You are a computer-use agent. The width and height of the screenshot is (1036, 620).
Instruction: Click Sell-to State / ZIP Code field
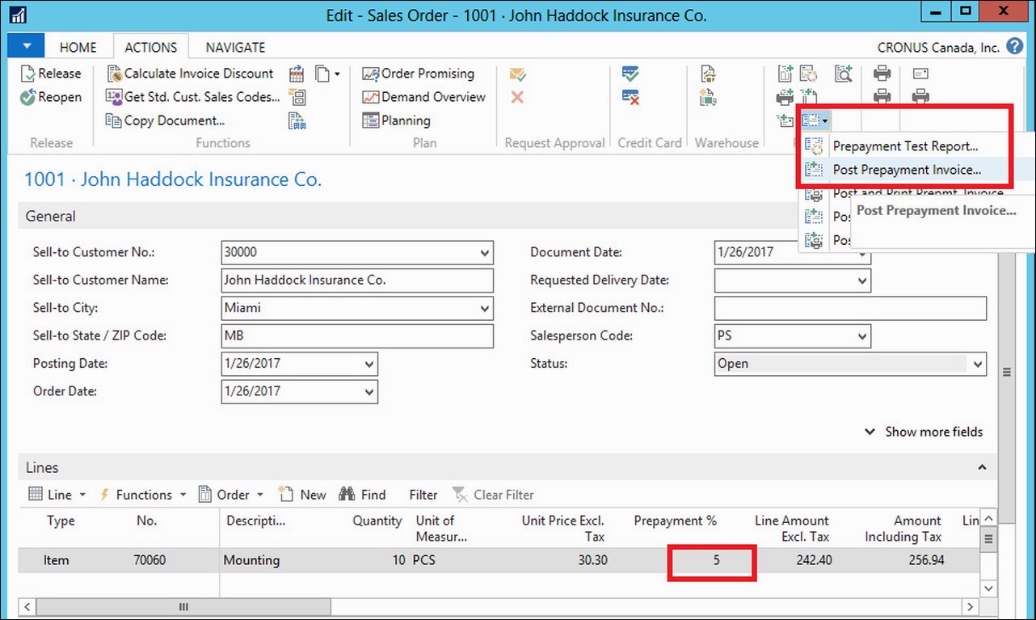357,335
